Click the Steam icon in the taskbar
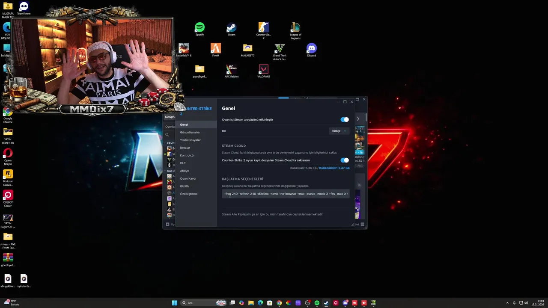 point(326,303)
